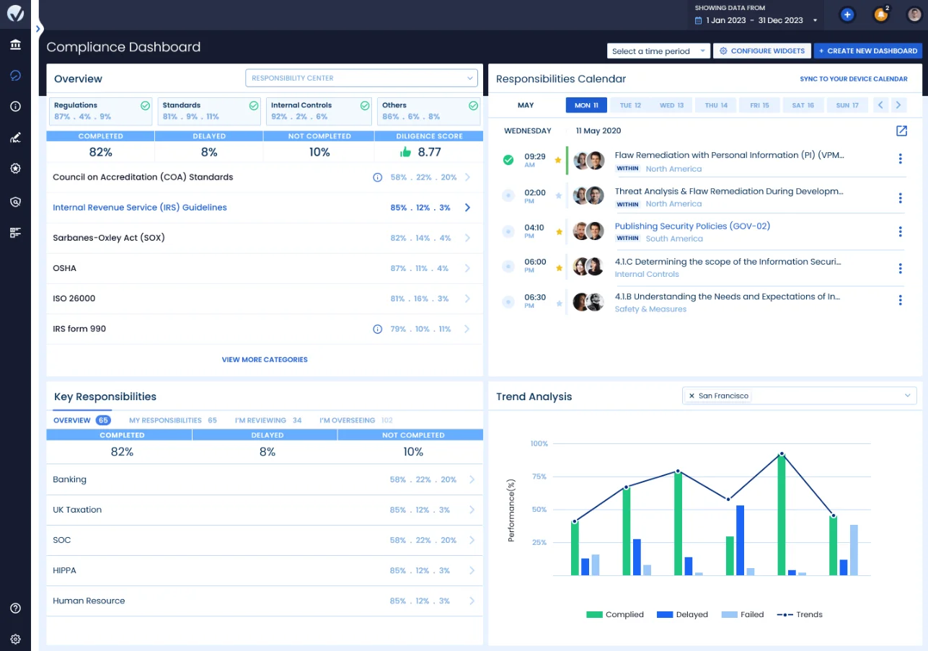Open the Select a time period dropdown
This screenshot has width=928, height=651.
(659, 51)
